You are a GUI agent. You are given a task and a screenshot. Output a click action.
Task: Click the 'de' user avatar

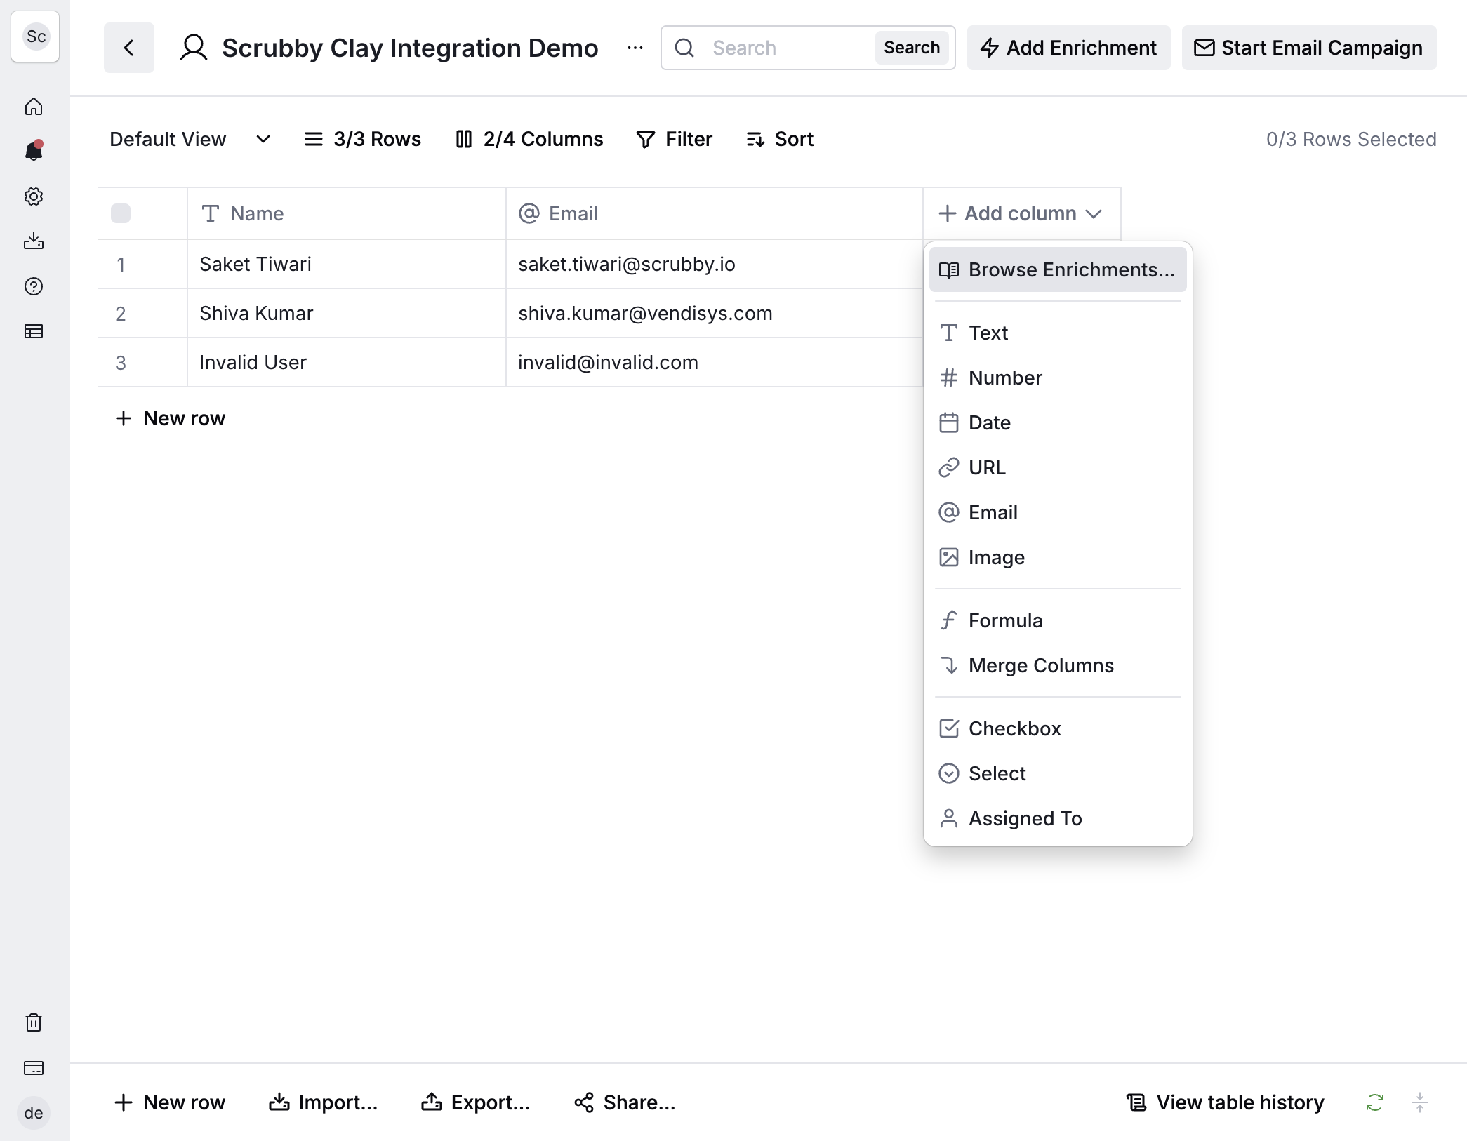[34, 1113]
